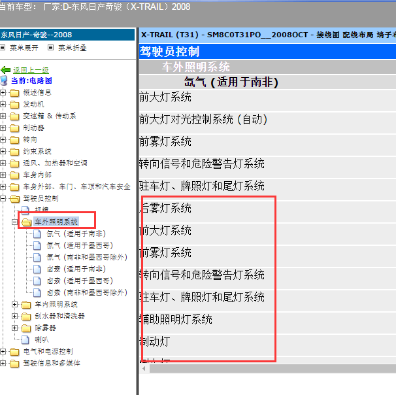
Task: Click the folder icon for 车内照明系统
Action: click(26, 305)
